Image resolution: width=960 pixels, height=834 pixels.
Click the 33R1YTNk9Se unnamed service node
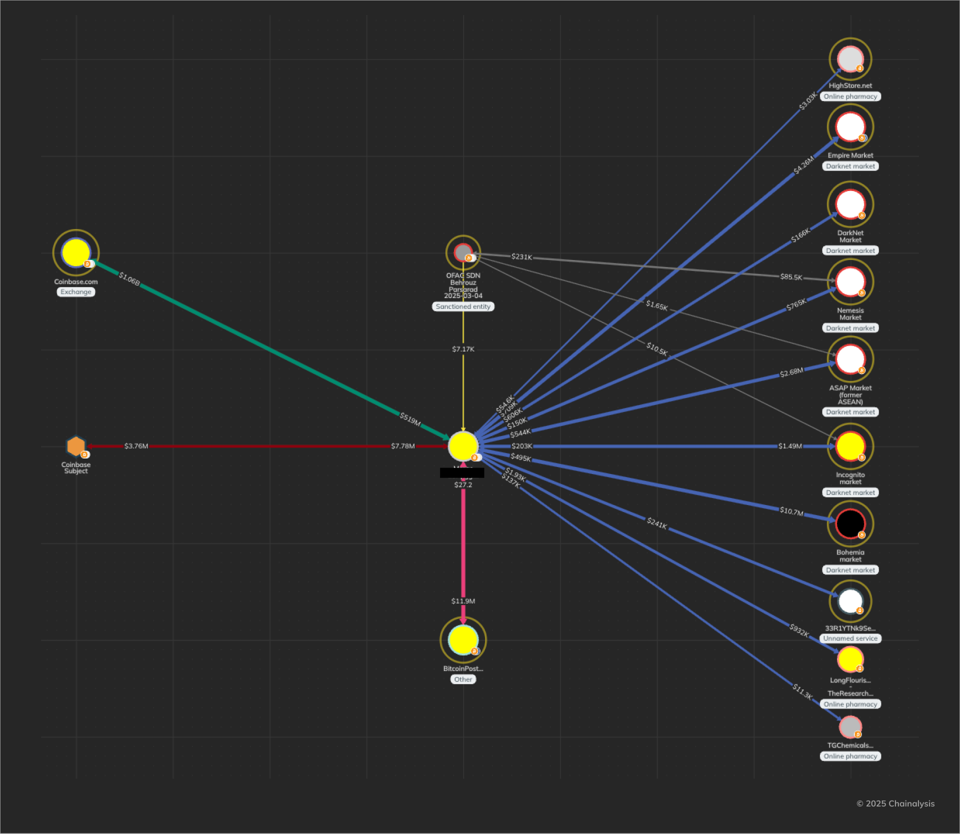tap(850, 601)
